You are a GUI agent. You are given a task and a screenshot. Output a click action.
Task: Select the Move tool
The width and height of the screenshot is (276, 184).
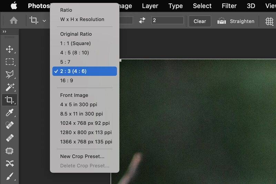coord(10,49)
